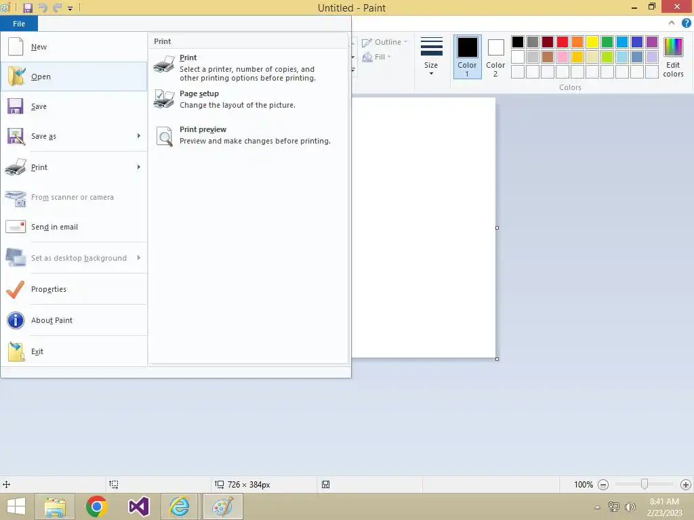Screen dimensions: 694x520
Task: Choose New in the File menu
Action: 74,47
